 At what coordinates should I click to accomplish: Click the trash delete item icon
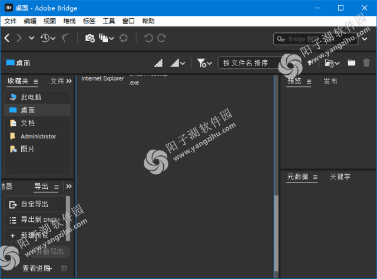[366, 63]
